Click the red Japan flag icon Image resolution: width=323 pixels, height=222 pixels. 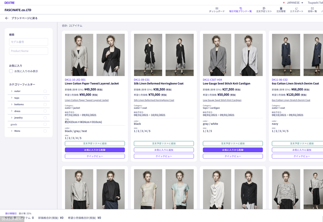pos(284,3)
